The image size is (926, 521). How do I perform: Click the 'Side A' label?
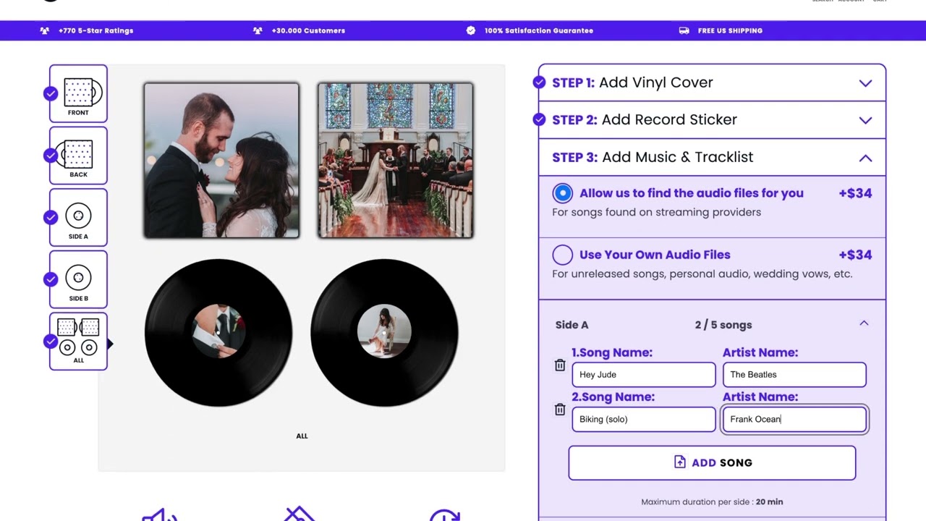click(572, 325)
